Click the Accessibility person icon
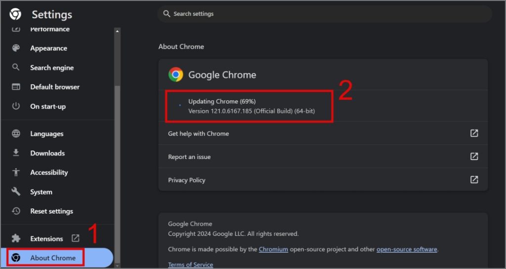Image resolution: width=506 pixels, height=269 pixels. pos(16,172)
